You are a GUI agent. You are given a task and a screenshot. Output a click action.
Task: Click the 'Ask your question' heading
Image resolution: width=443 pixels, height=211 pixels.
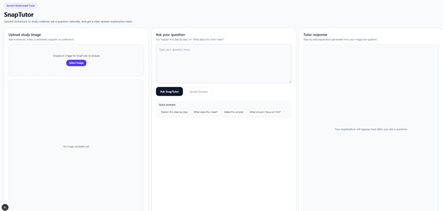click(170, 35)
